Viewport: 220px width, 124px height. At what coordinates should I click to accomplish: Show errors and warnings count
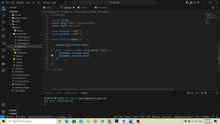coord(10,117)
